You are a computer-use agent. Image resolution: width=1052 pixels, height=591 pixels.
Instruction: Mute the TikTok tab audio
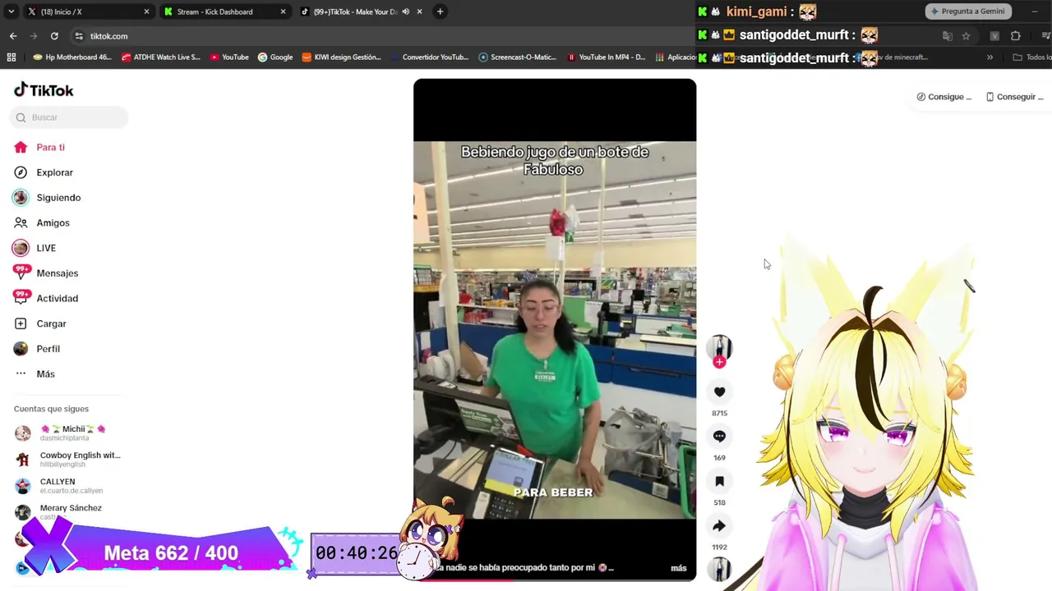[406, 11]
